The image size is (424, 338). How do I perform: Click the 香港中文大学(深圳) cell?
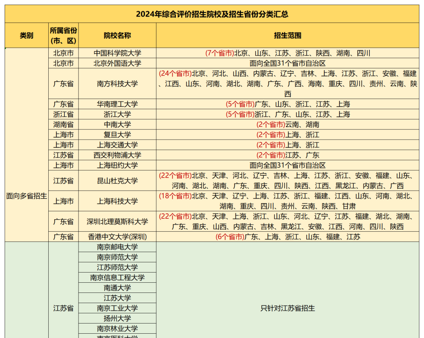coord(117,237)
